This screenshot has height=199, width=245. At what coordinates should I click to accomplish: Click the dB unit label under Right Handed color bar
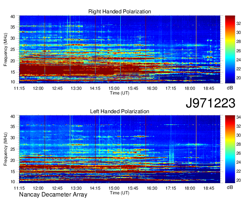pyautogui.click(x=230, y=88)
